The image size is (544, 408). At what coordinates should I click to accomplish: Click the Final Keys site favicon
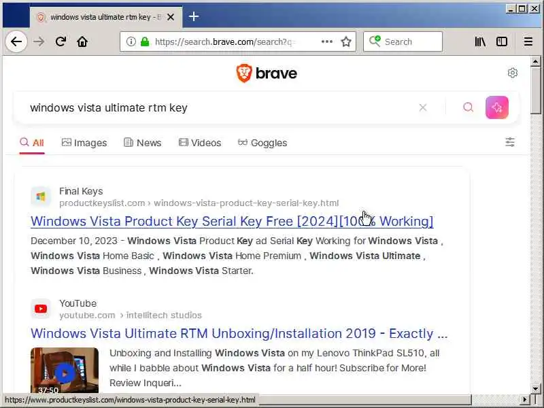(x=41, y=197)
